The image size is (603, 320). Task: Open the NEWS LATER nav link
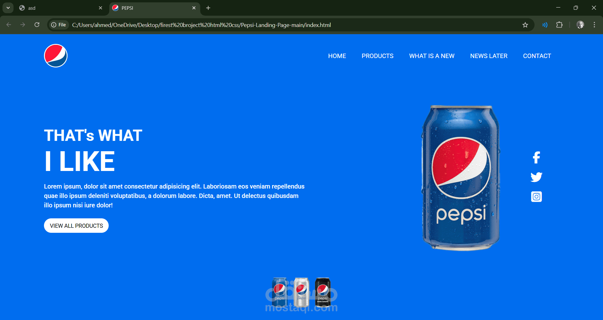489,56
